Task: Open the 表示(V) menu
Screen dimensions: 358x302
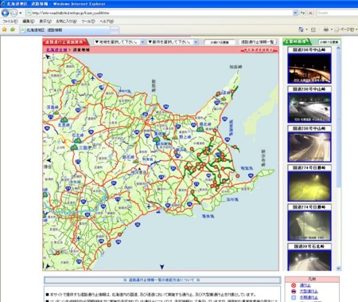Action: click(x=45, y=22)
